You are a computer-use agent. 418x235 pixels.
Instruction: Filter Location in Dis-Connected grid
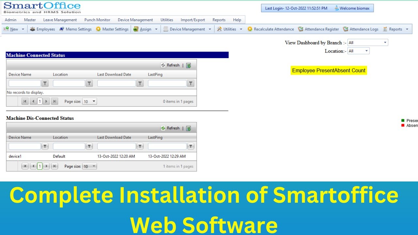tap(89, 147)
